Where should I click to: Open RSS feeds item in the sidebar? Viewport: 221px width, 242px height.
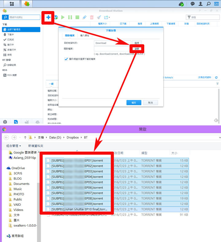click(21, 75)
